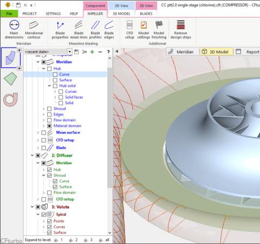This screenshot has height=244, width=260.
Task: Uncheck the Spiral Points checkbox
Action: 49,221
